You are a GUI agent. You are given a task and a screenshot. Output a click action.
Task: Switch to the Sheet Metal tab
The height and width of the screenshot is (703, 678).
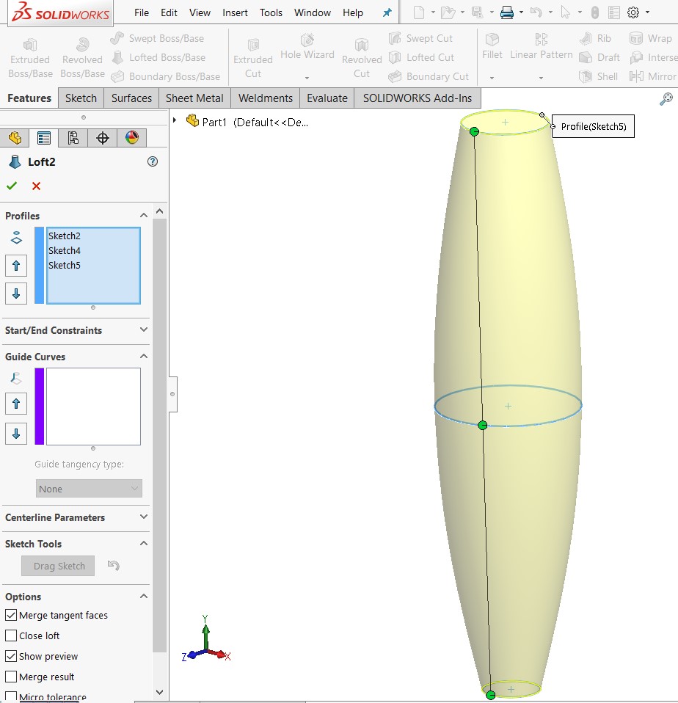(194, 98)
